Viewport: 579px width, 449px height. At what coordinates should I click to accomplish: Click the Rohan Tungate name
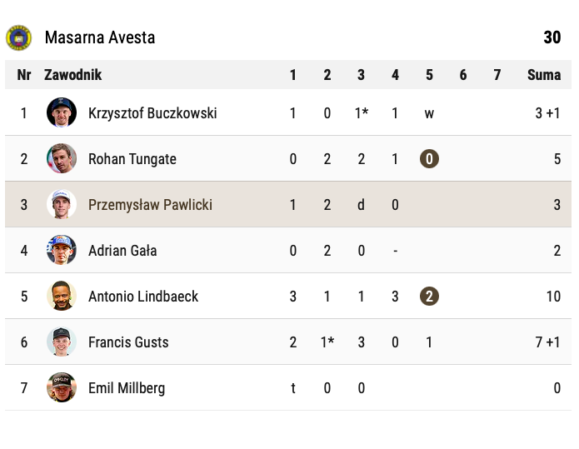[x=132, y=159]
